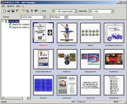Viewport: 127px width, 104px height.
Task: Click the file name search text field
Action: coord(80,17)
